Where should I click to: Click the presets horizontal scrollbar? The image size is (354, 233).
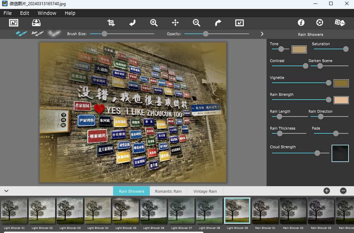(x=104, y=232)
